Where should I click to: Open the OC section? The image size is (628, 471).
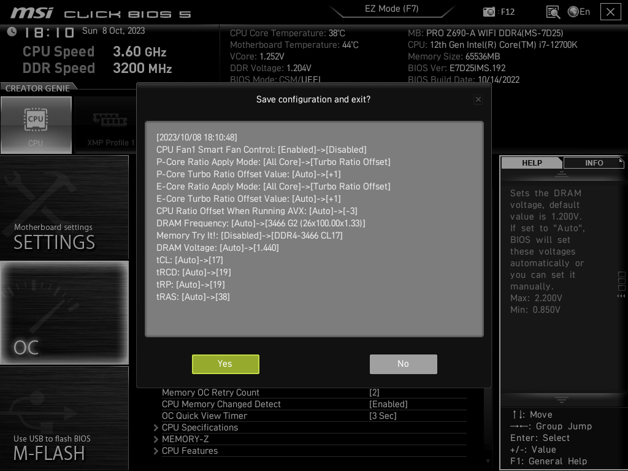[x=64, y=313]
